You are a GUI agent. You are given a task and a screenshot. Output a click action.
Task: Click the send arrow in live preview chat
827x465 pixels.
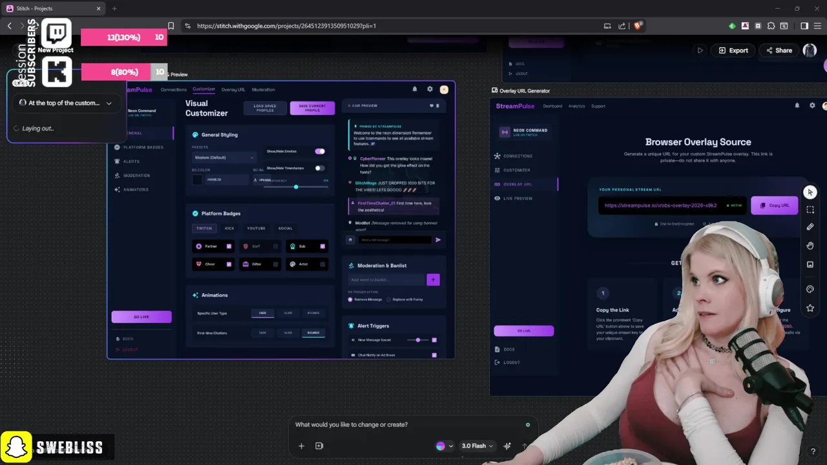click(438, 240)
